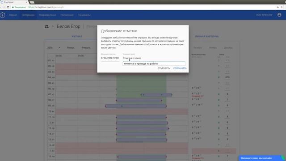The height and width of the screenshot is (161, 286).
Task: Open the Терминалы navigation item
Action: (84, 15)
